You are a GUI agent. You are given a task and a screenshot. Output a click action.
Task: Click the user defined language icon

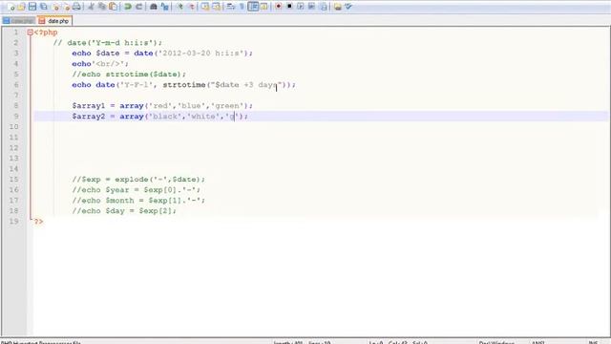tap(264, 7)
